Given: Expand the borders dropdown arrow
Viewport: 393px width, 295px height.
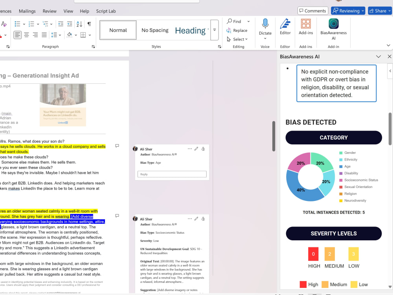Looking at the screenshot, I should click(x=90, y=35).
